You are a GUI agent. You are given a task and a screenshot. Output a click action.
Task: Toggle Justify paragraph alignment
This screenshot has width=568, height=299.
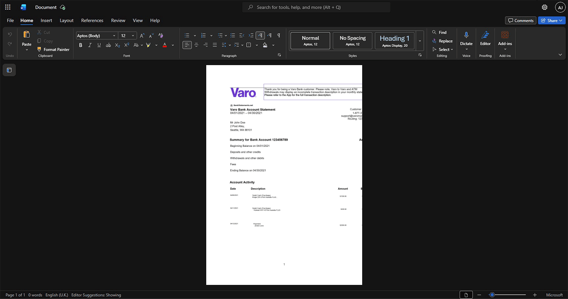(x=215, y=45)
